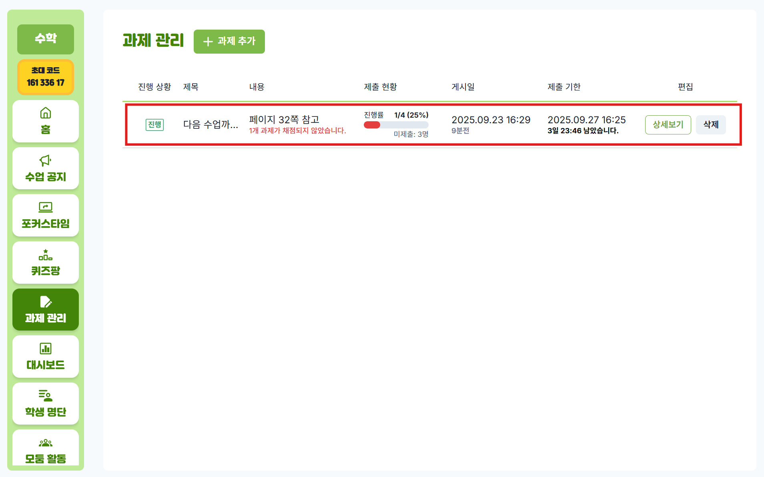The width and height of the screenshot is (764, 477).
Task: Click 상세보기 for the assignment
Action: (x=668, y=125)
